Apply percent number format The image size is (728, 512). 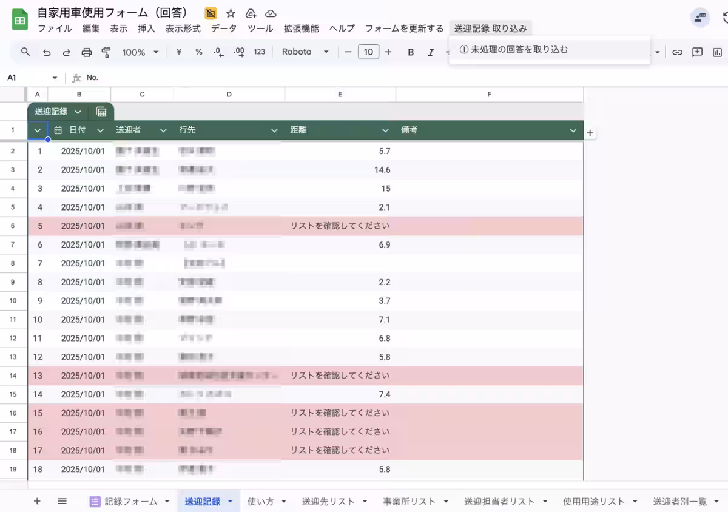(x=198, y=52)
